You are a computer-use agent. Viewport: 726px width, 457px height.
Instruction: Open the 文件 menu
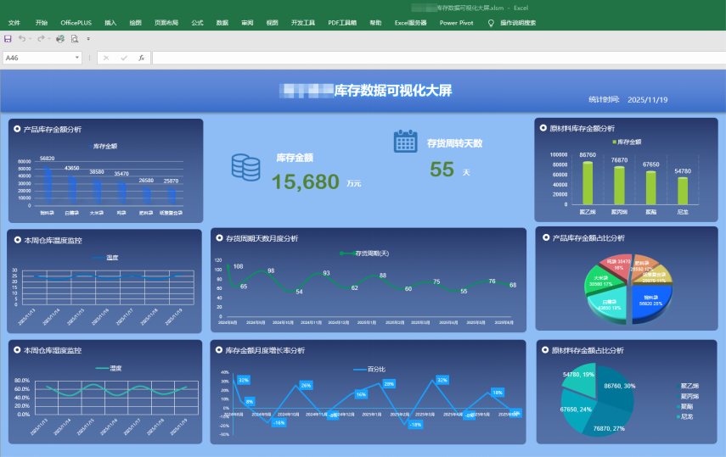tap(14, 23)
